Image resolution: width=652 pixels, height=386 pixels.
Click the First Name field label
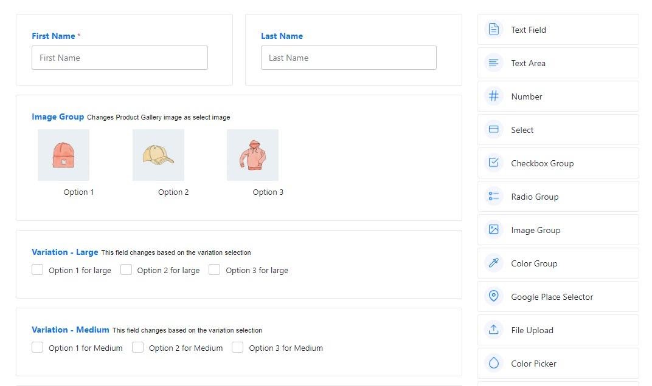54,36
